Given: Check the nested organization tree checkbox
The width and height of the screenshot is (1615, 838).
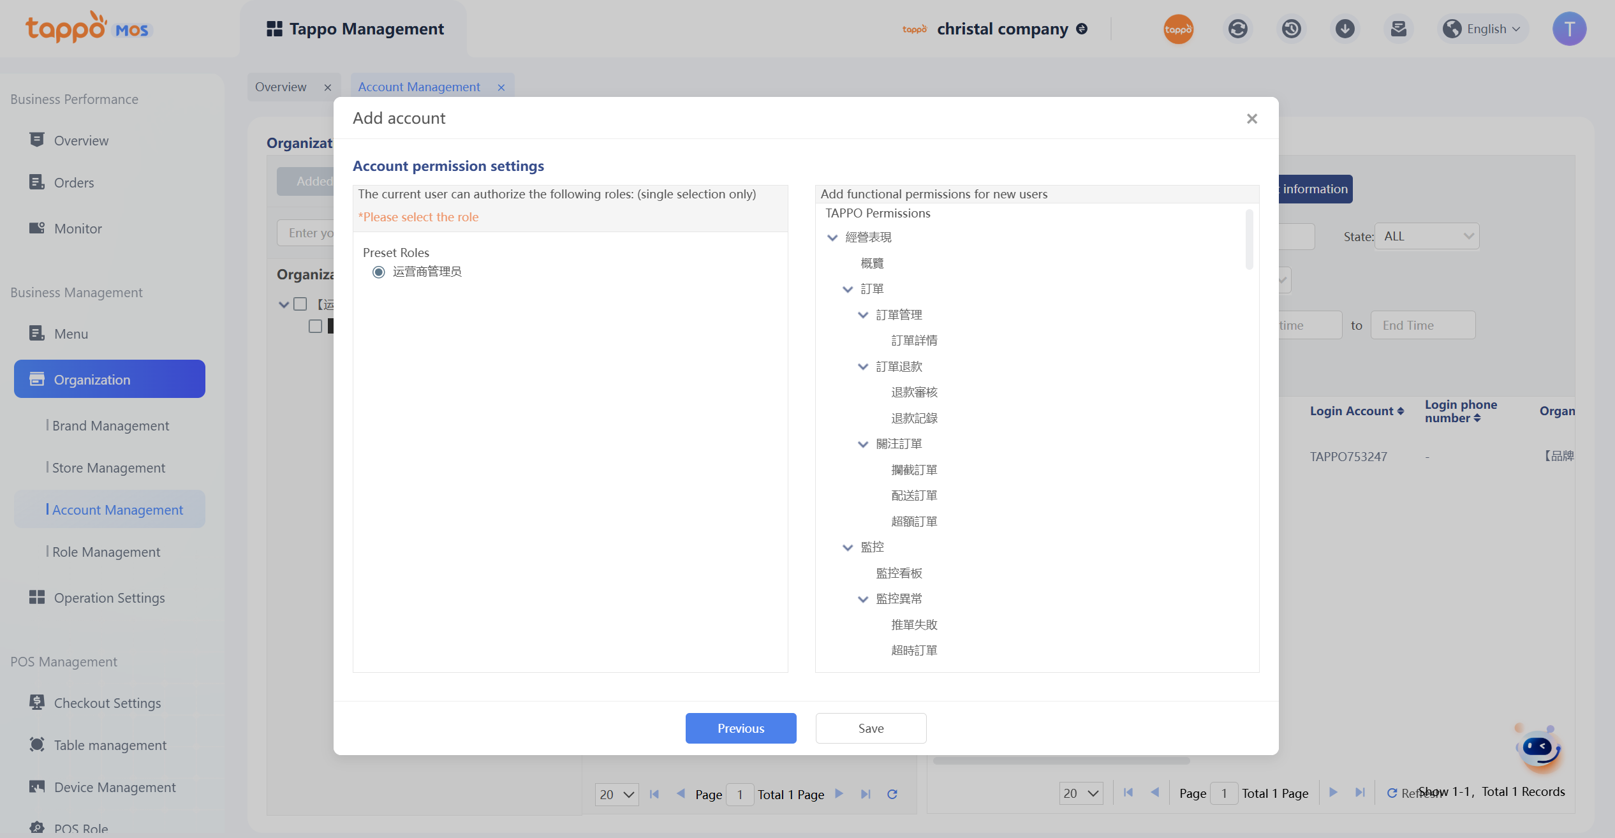Looking at the screenshot, I should [315, 327].
